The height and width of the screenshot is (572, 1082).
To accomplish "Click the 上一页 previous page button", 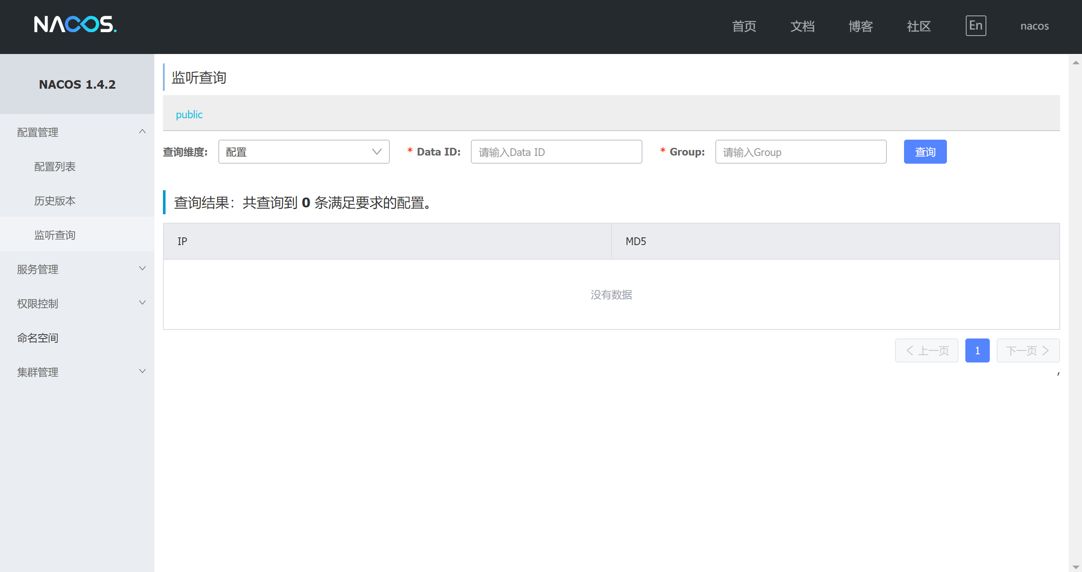I will coord(926,350).
